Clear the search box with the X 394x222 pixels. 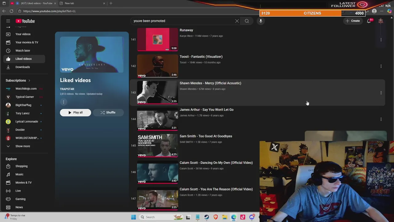tap(237, 21)
